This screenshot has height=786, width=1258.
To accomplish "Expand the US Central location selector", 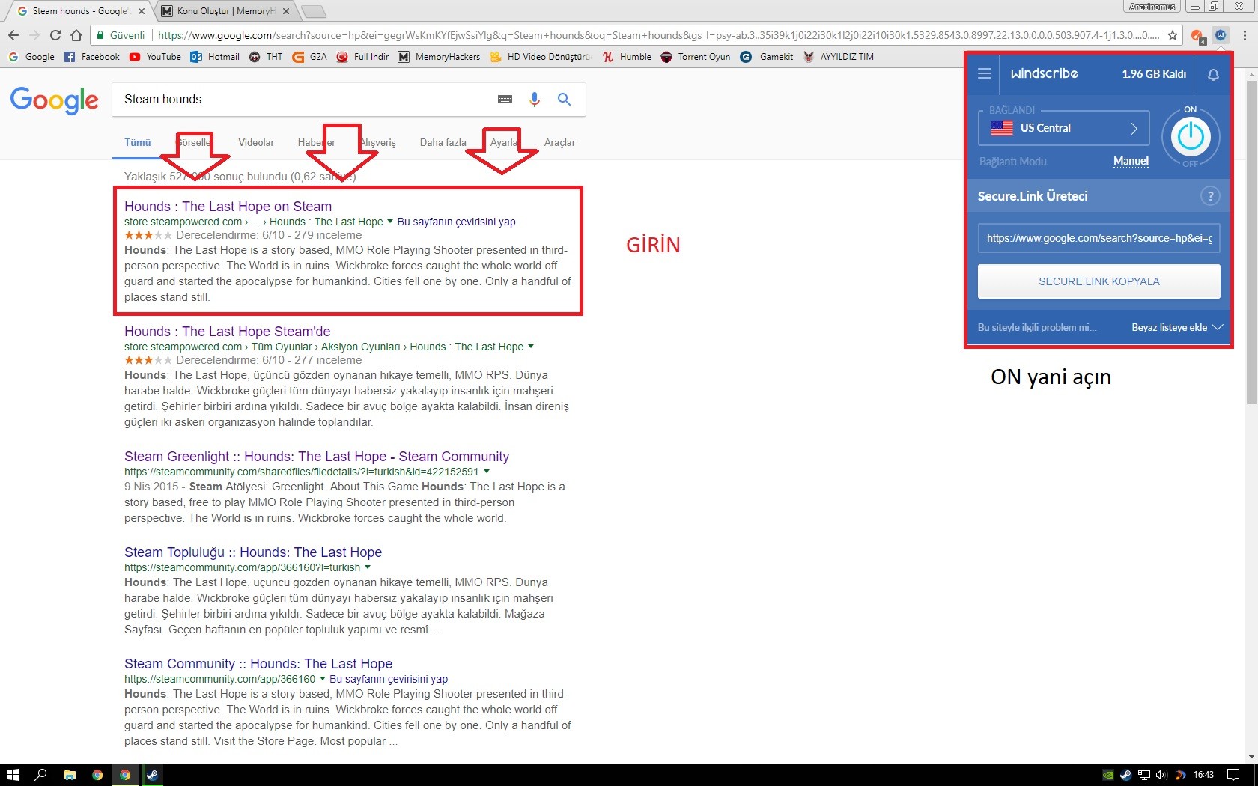I will click(1064, 128).
